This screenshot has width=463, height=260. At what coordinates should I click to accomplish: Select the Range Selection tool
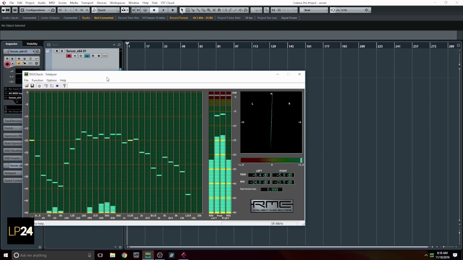(187, 10)
